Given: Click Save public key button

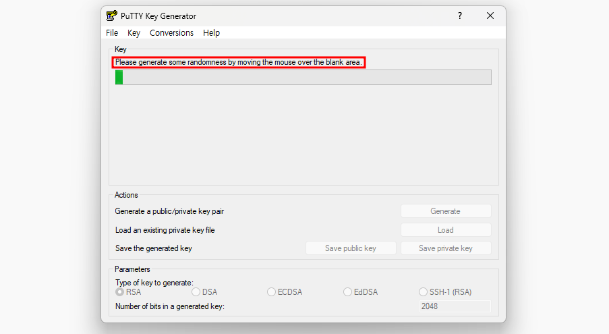Looking at the screenshot, I should 351,248.
